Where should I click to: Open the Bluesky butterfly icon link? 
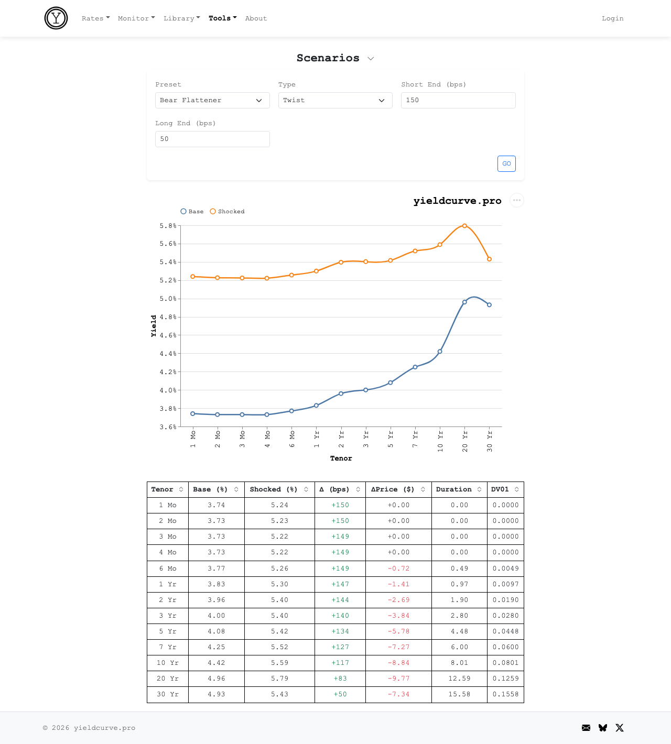[x=603, y=728]
